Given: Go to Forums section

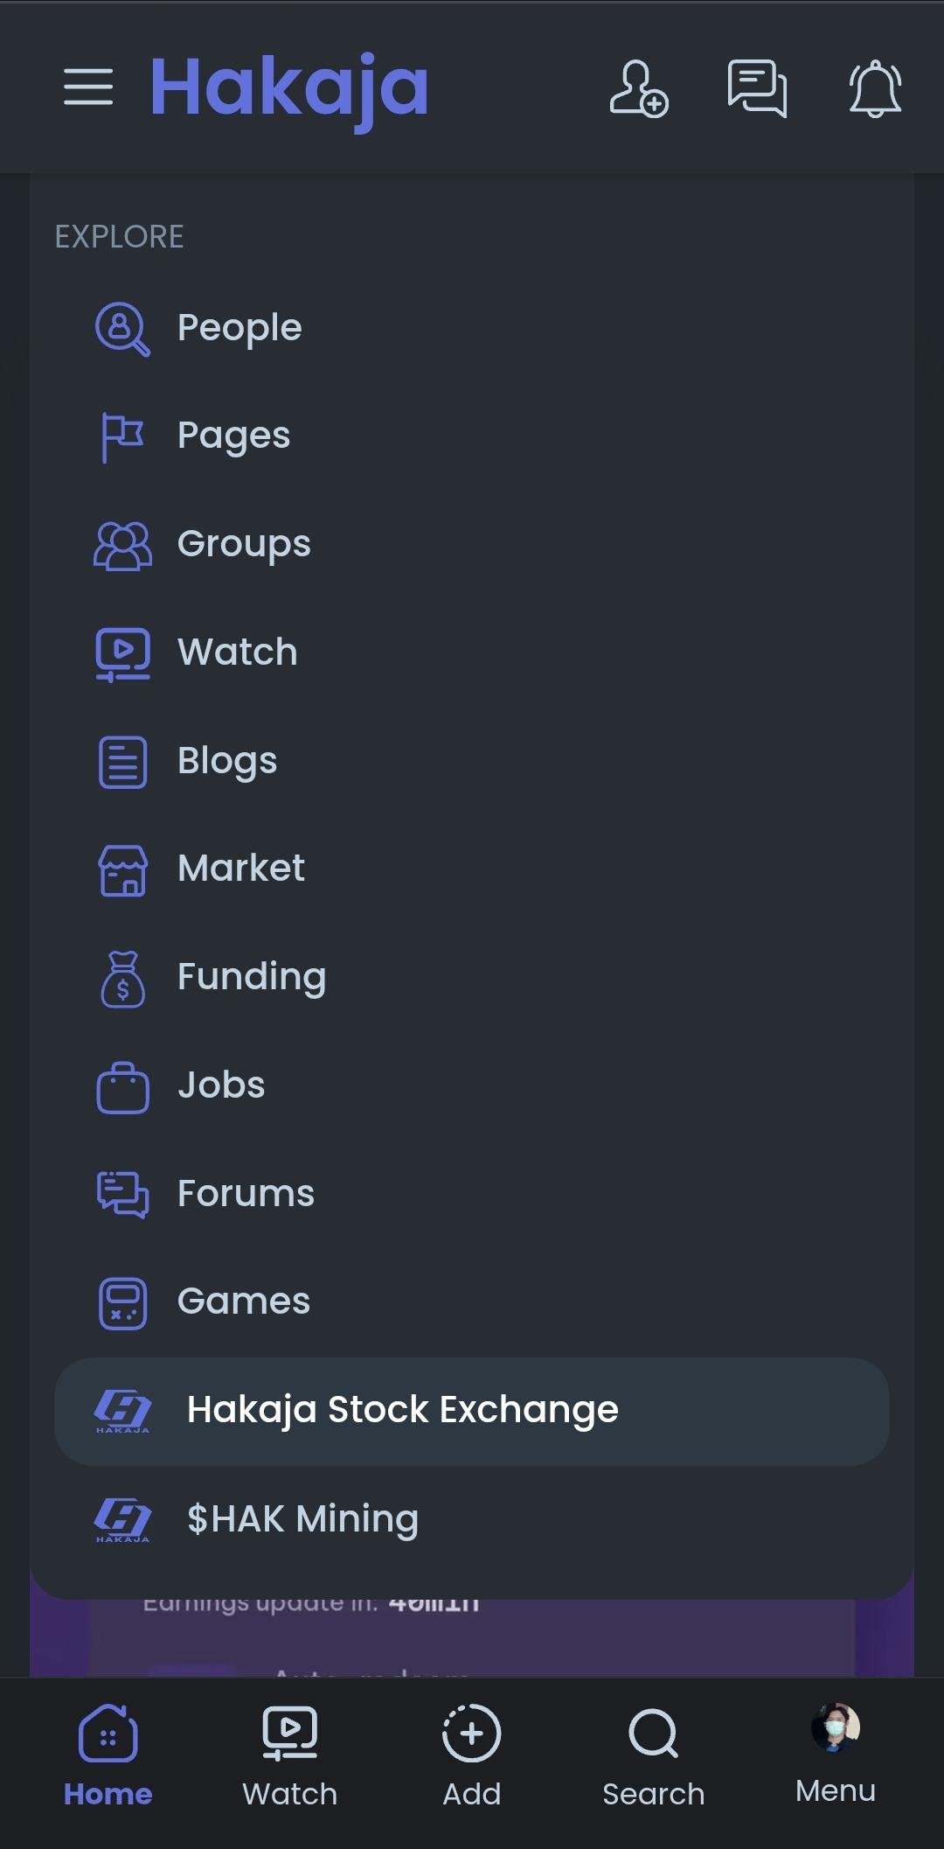Looking at the screenshot, I should 246,1194.
